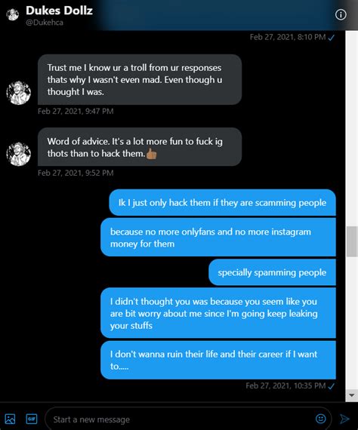
Task: Click avatar beside 'Word of advice' message
Action: pyautogui.click(x=18, y=154)
